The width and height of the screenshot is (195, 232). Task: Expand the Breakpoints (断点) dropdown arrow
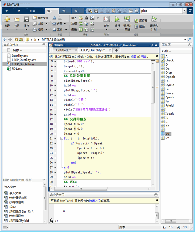(106, 29)
